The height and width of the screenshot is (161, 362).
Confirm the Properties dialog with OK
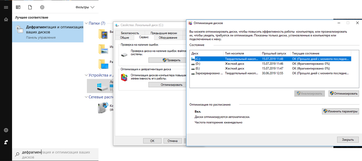[152, 141]
